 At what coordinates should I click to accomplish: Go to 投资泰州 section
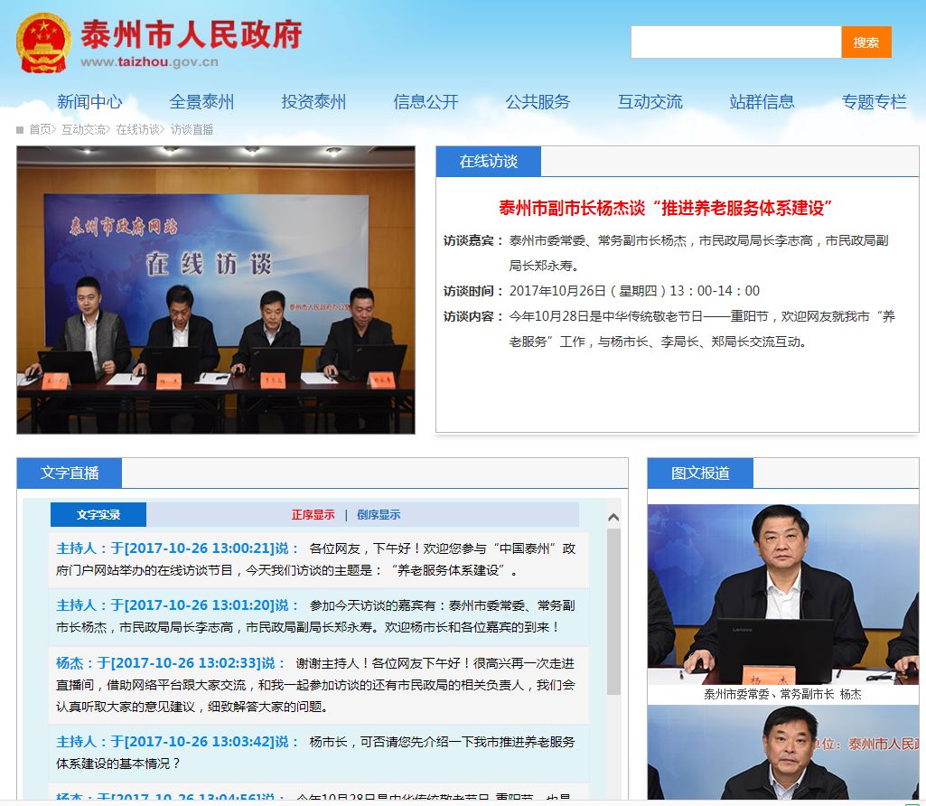(x=313, y=102)
